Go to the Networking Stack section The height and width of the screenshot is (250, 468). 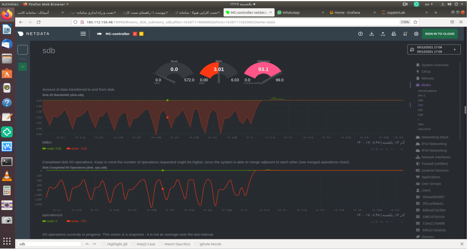tap(432, 137)
